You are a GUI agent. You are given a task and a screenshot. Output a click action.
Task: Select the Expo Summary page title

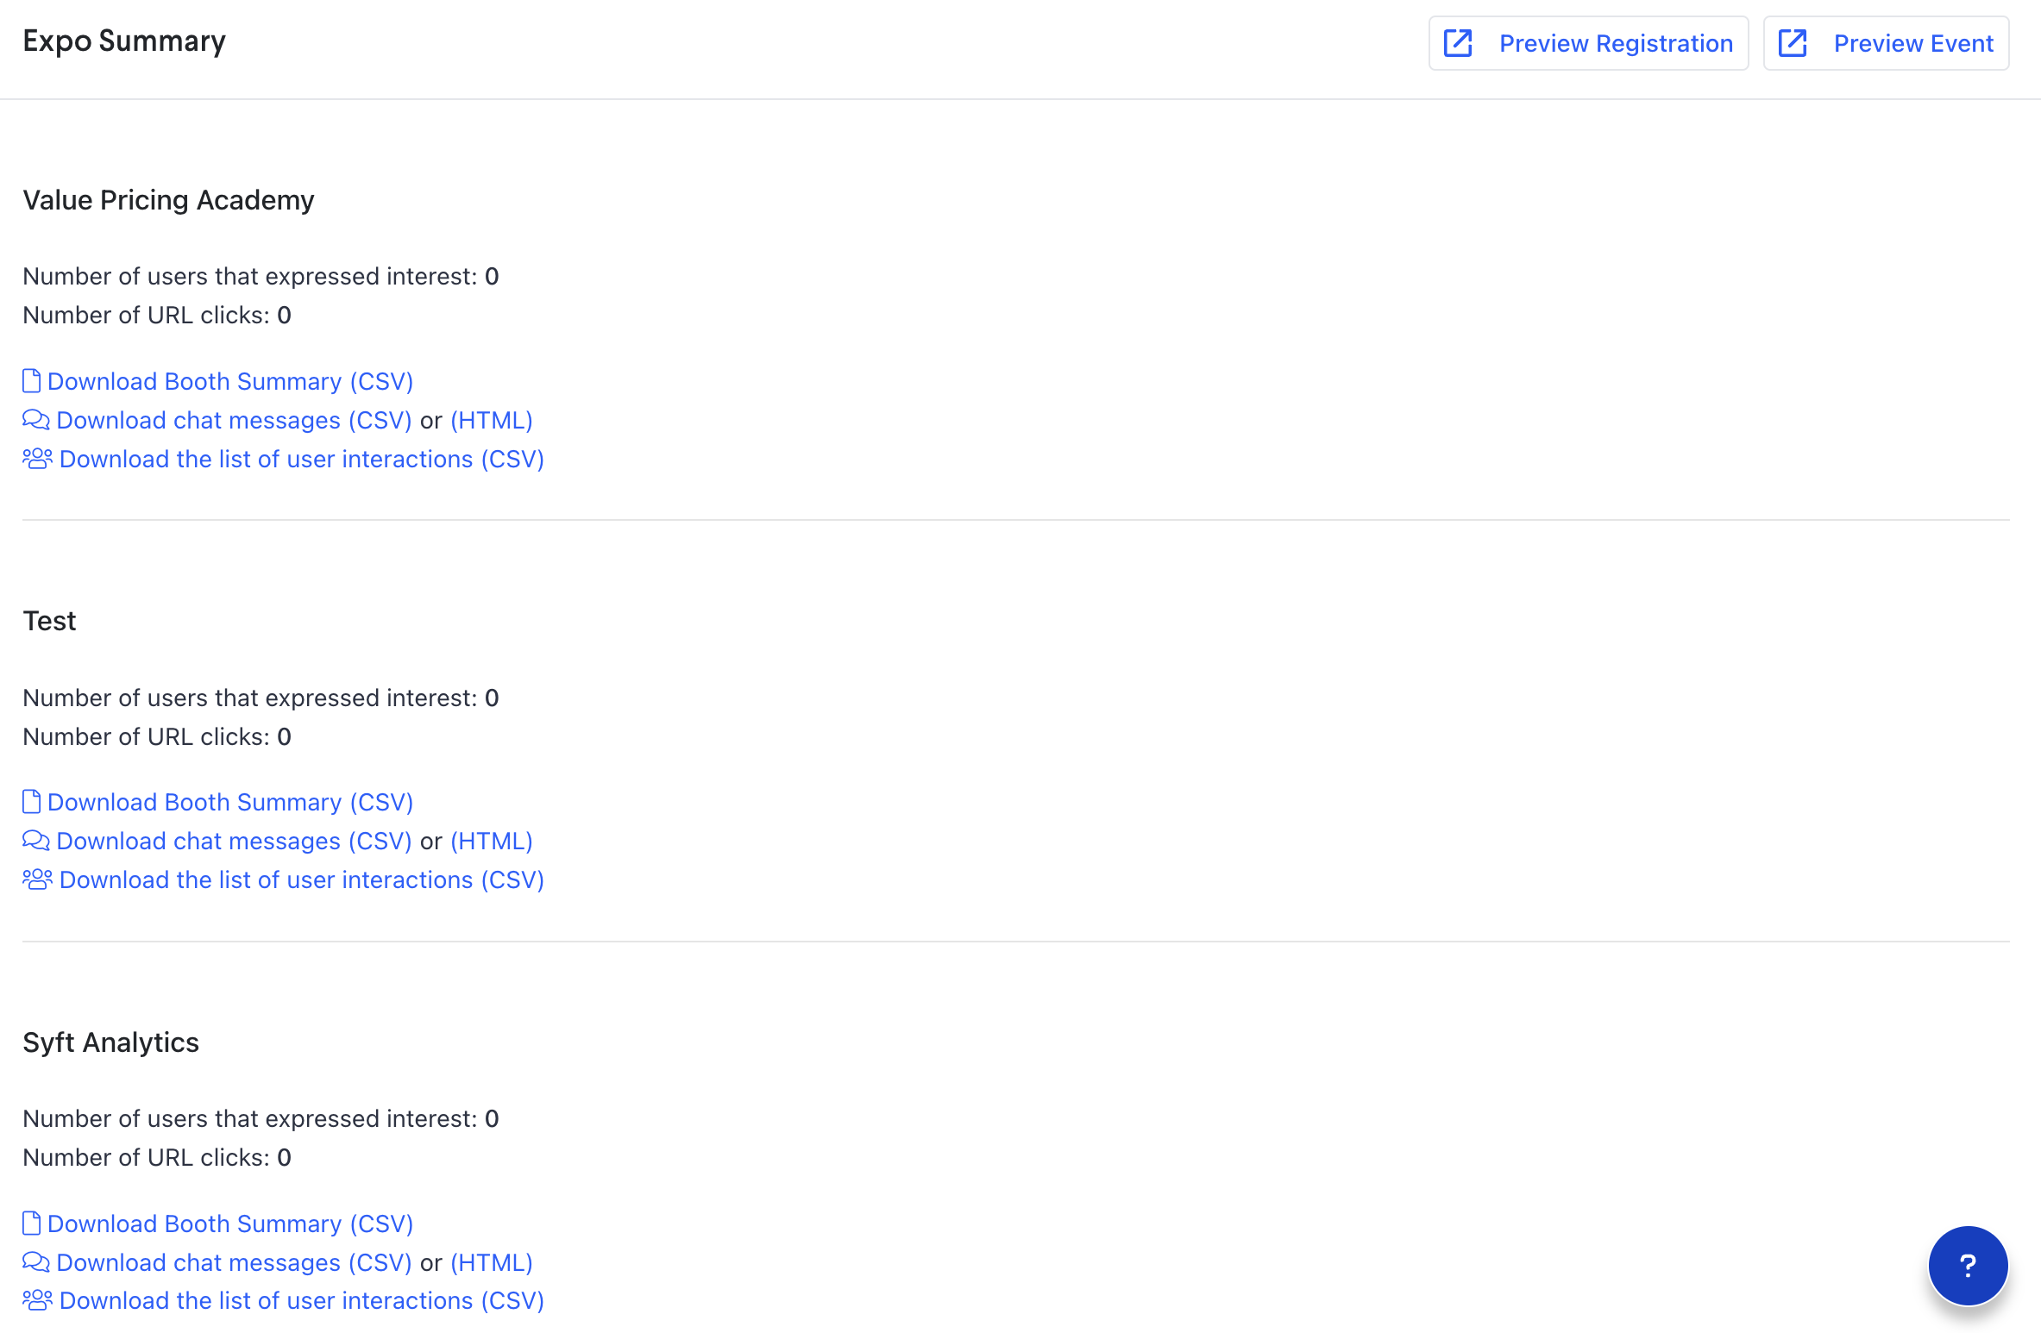point(124,41)
